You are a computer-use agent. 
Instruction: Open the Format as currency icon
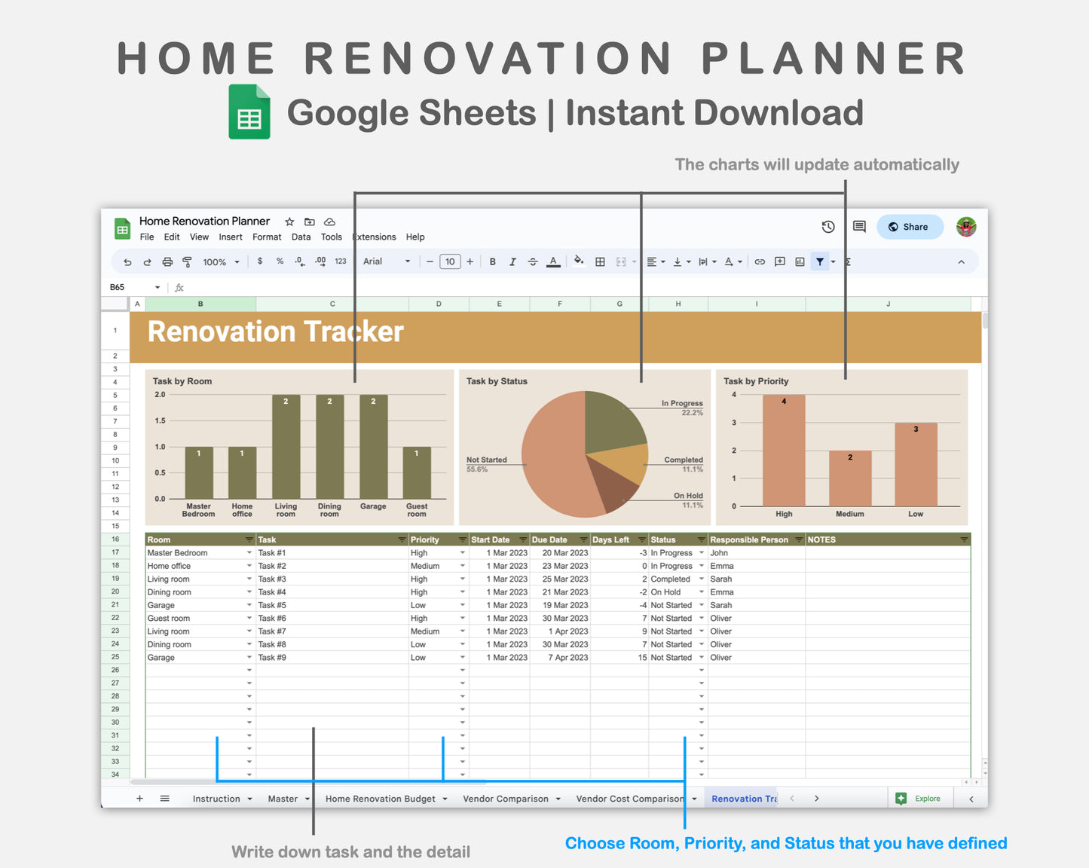(x=260, y=261)
